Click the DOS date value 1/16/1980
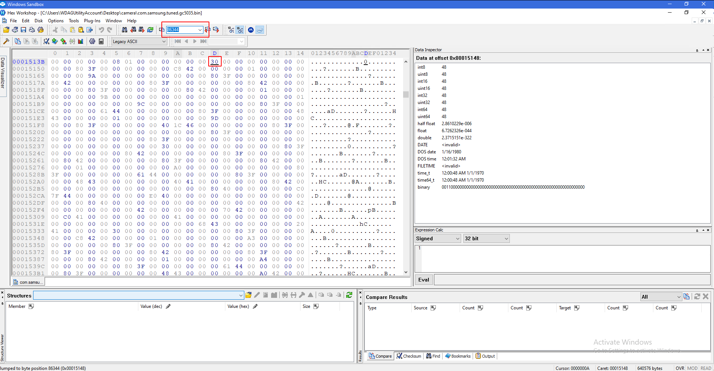Viewport: 714px width, 371px height. pyautogui.click(x=451, y=152)
